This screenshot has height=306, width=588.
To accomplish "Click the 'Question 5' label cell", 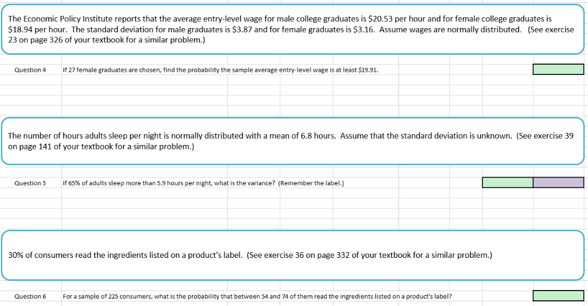I will pos(30,183).
